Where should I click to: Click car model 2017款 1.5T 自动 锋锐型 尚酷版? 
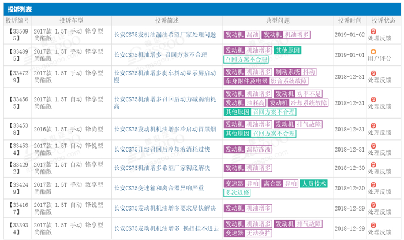click(68, 208)
